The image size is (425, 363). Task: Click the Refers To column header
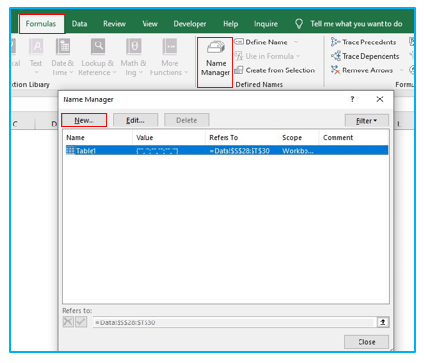pyautogui.click(x=242, y=138)
